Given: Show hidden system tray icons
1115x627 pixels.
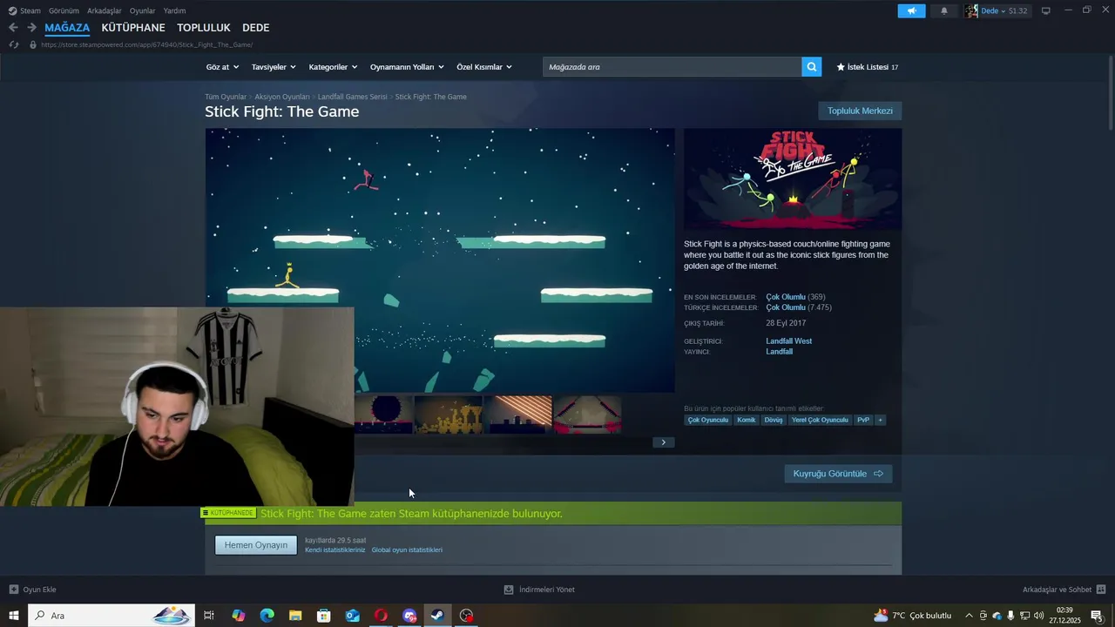Looking at the screenshot, I should pyautogui.click(x=969, y=616).
